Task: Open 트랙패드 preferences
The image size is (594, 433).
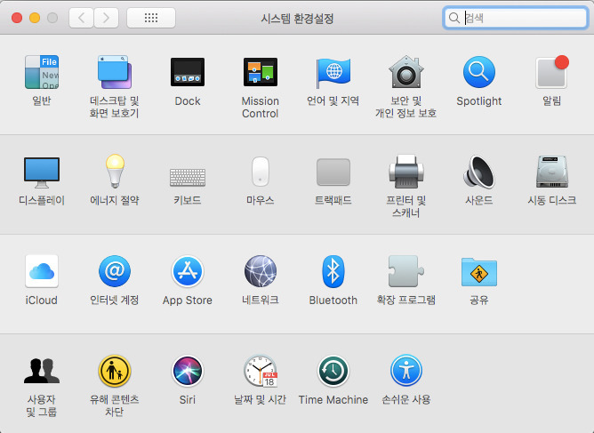Action: (x=333, y=172)
